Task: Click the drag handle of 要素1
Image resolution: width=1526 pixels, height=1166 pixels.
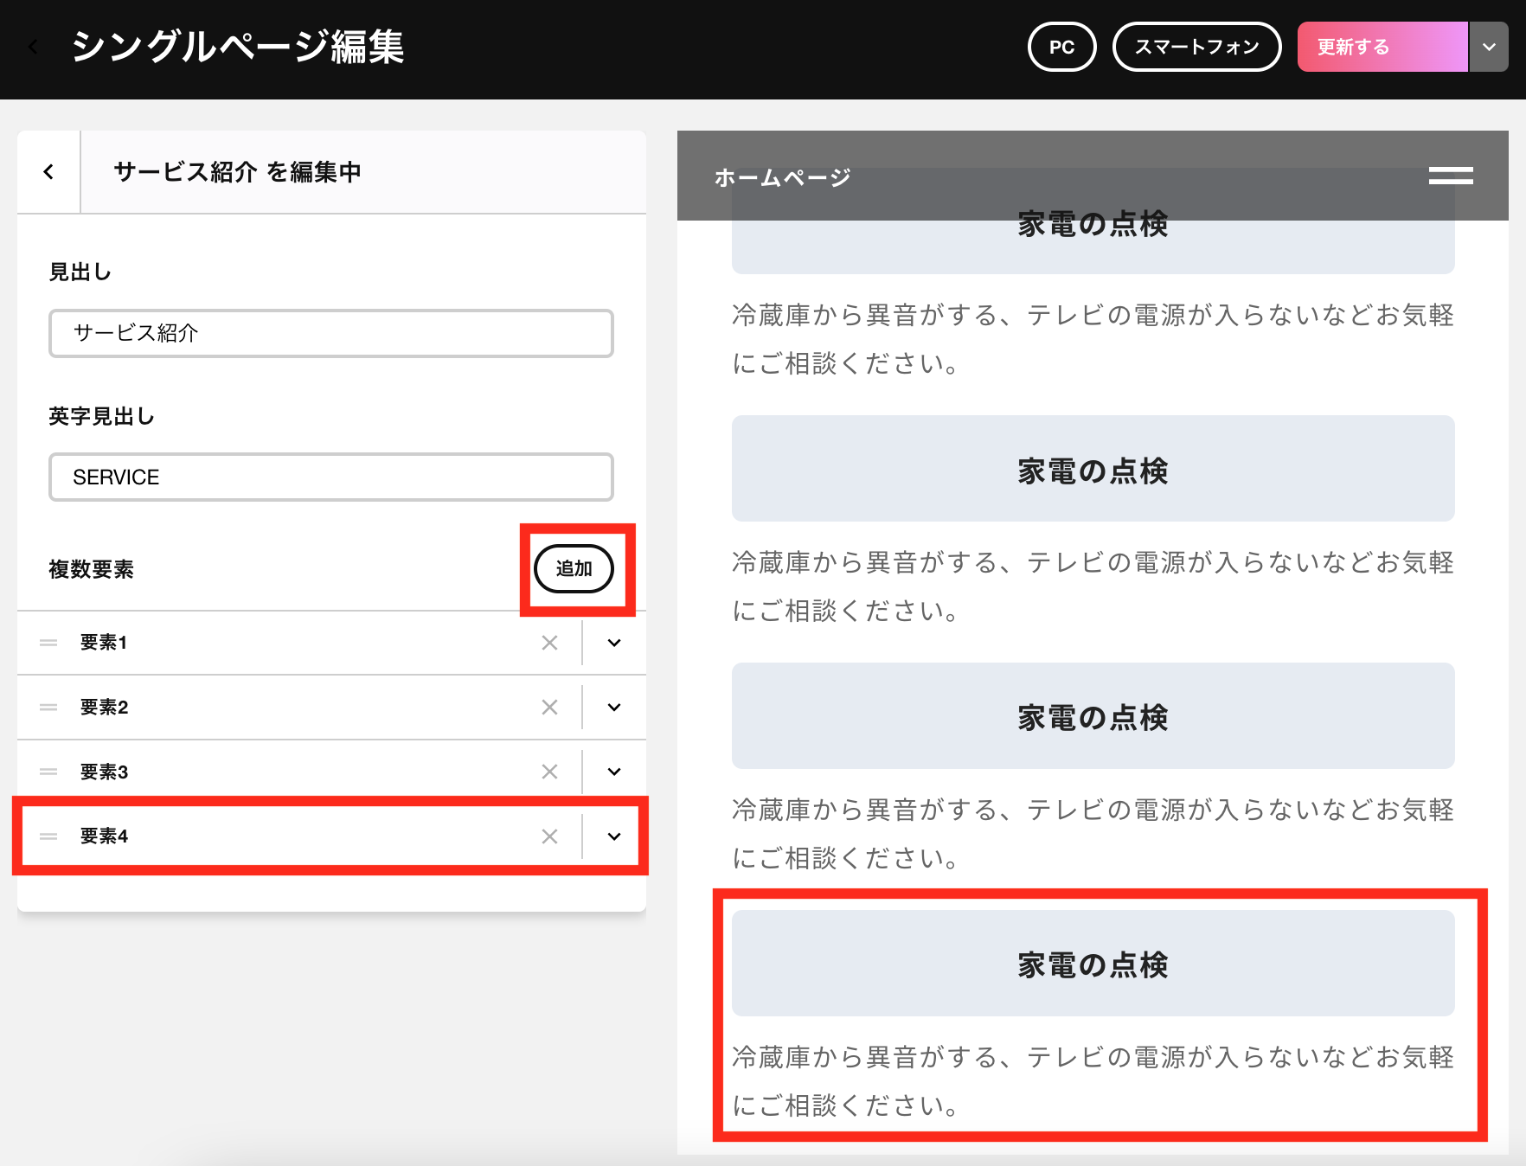Action: pyautogui.click(x=48, y=643)
